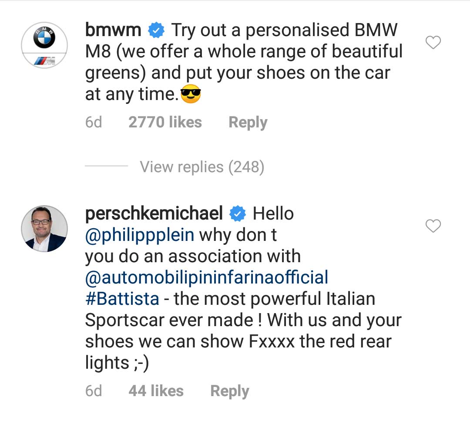Image resolution: width=470 pixels, height=427 pixels.
Task: Click the verified badge next to perschkemichael
Action: pyautogui.click(x=238, y=213)
